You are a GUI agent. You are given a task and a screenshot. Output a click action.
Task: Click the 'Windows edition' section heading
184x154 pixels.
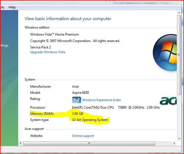coord(37,27)
